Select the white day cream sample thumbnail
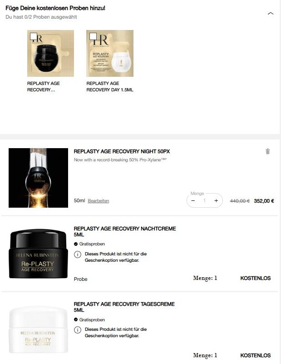This screenshot has height=364, width=281. (110, 53)
